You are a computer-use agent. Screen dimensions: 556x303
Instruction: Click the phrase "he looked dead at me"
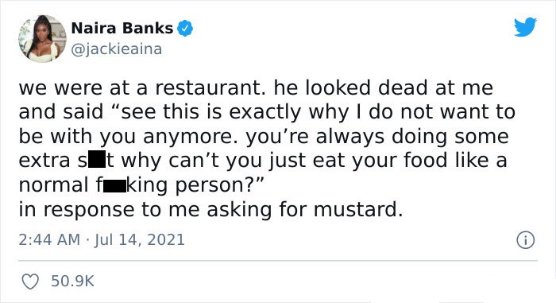point(383,87)
